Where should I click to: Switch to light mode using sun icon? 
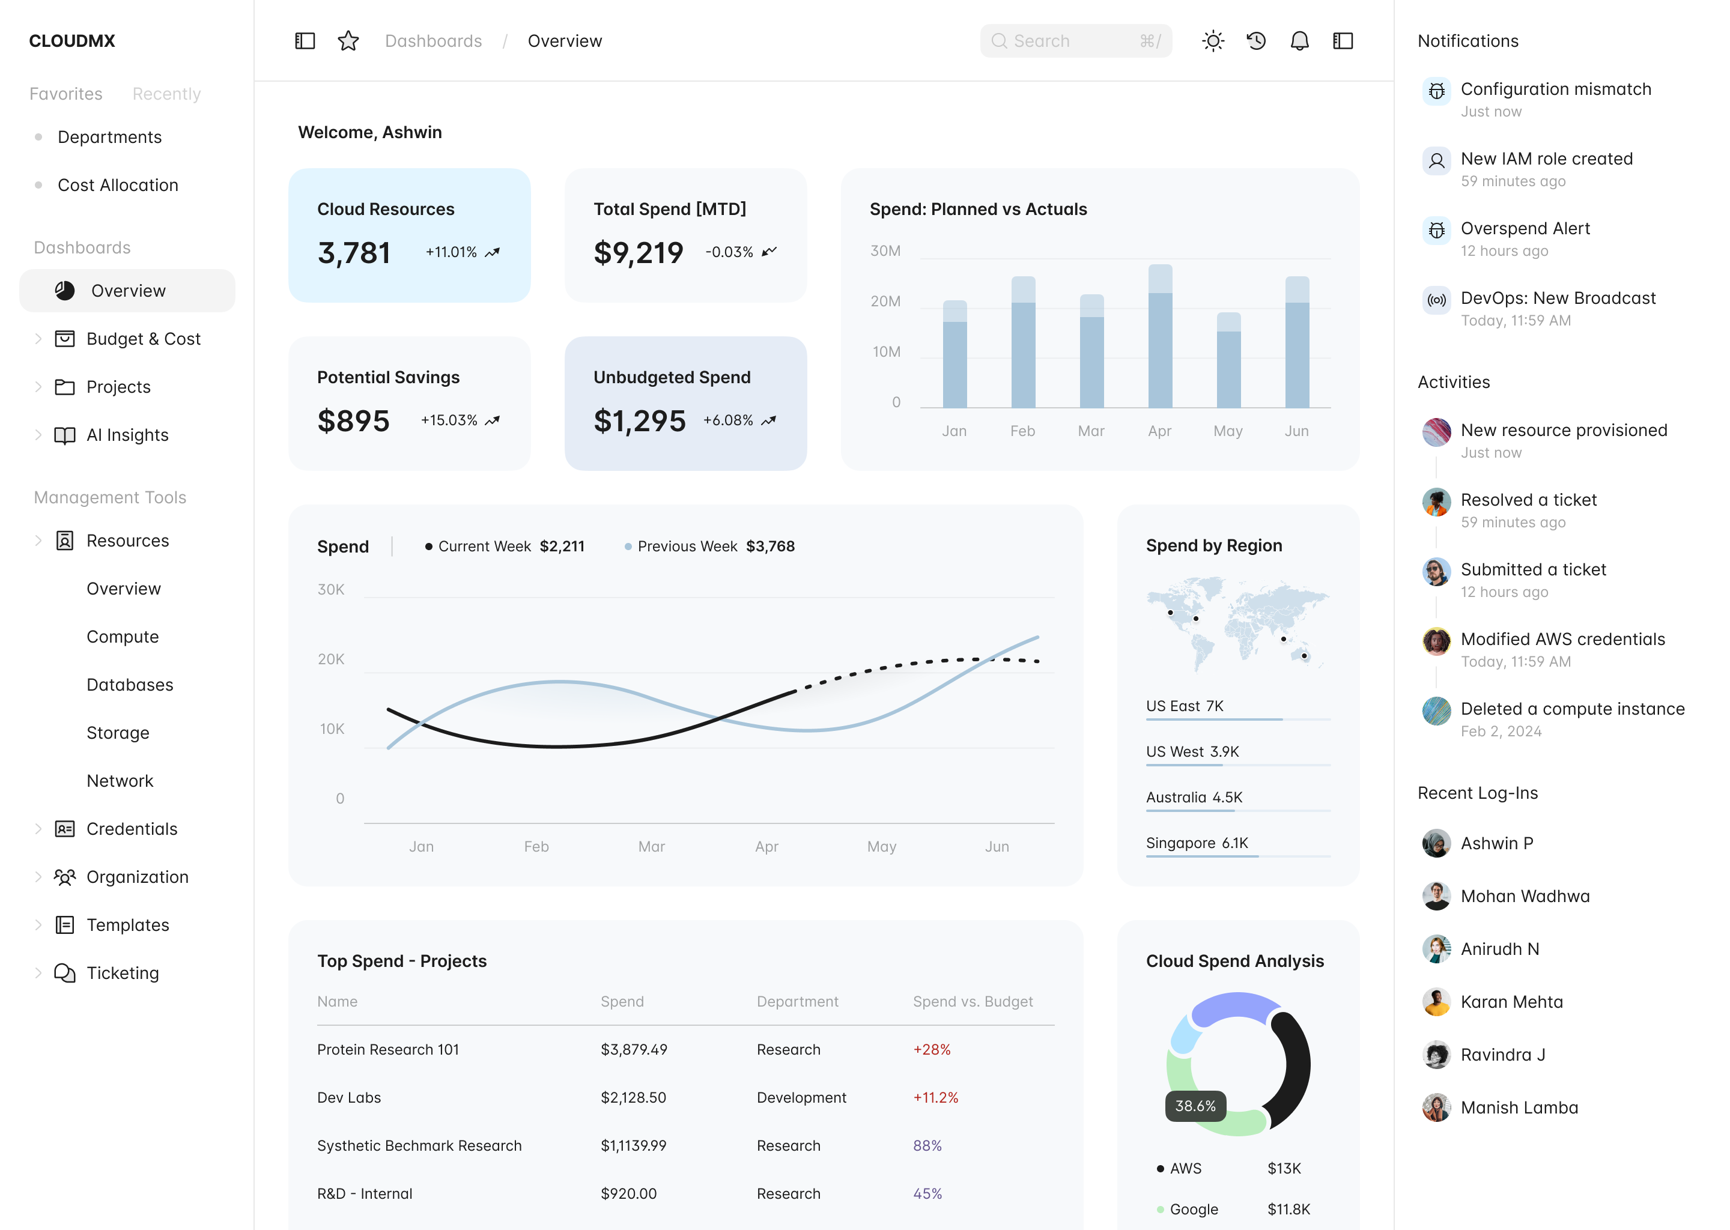click(x=1213, y=41)
